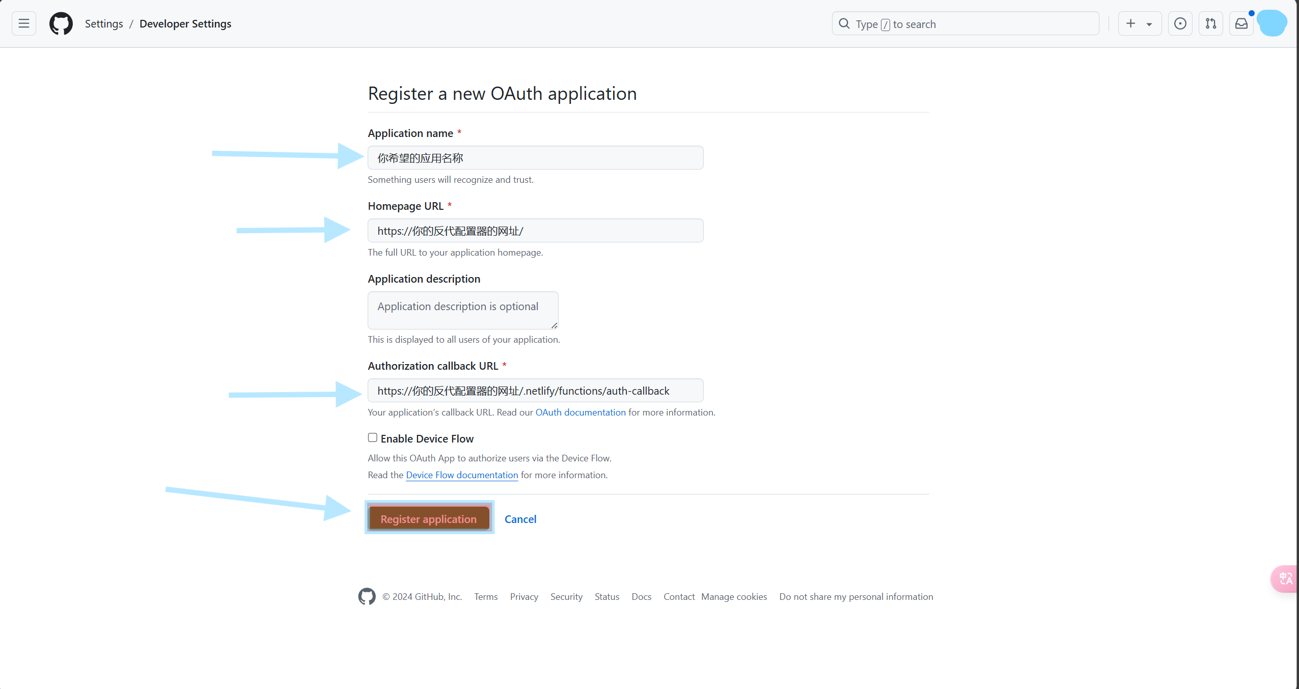Go to Settings breadcrumb

point(104,23)
